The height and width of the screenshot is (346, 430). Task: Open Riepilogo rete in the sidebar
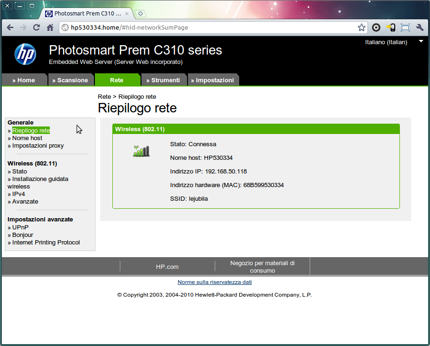tap(31, 131)
